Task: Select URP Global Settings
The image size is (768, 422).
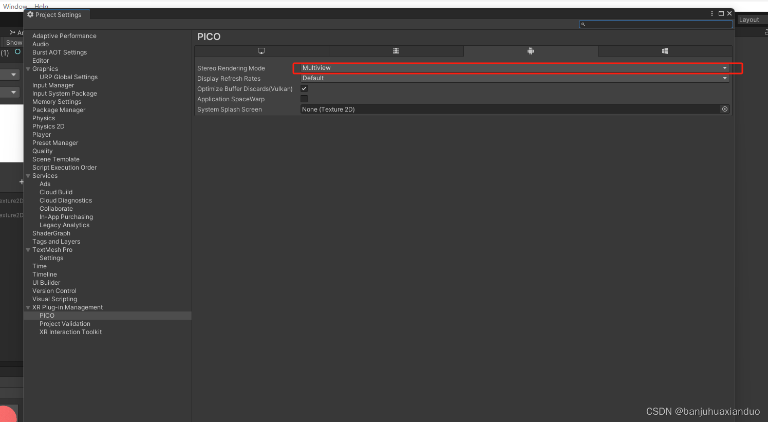Action: [68, 77]
